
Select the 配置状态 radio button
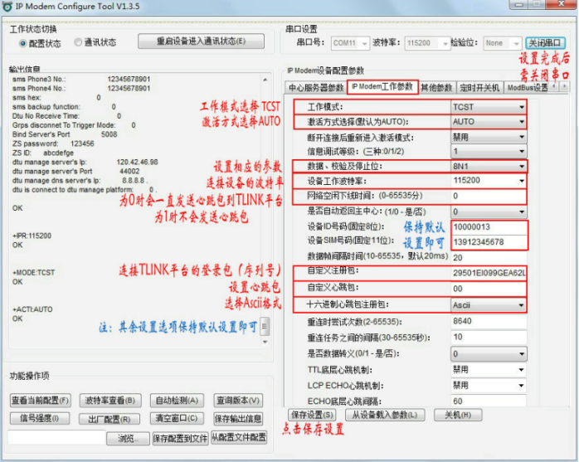click(21, 43)
